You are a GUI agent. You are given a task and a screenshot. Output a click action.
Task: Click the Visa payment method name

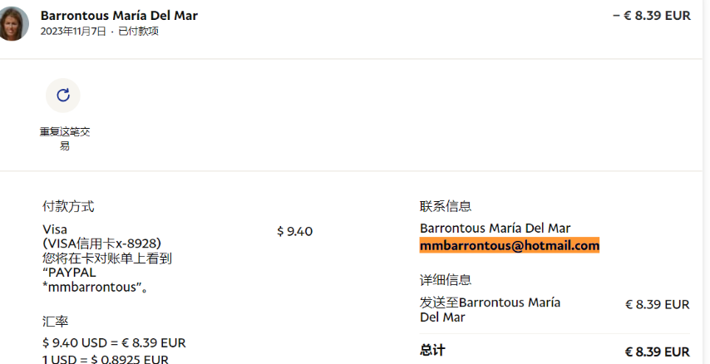pyautogui.click(x=55, y=229)
